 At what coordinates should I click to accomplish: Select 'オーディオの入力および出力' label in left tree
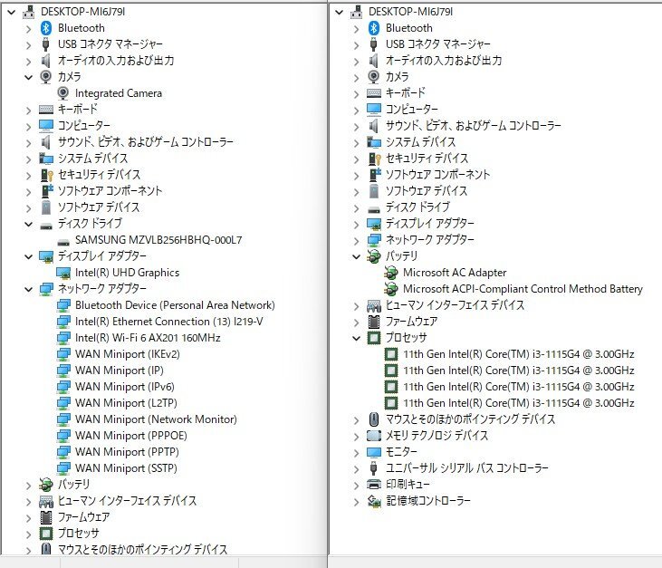116,61
